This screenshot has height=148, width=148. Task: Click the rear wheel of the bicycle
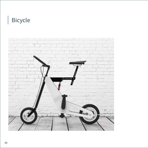click(x=89, y=114)
